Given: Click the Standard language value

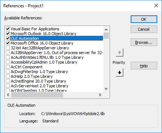Looking at the screenshot, I should (50, 121).
